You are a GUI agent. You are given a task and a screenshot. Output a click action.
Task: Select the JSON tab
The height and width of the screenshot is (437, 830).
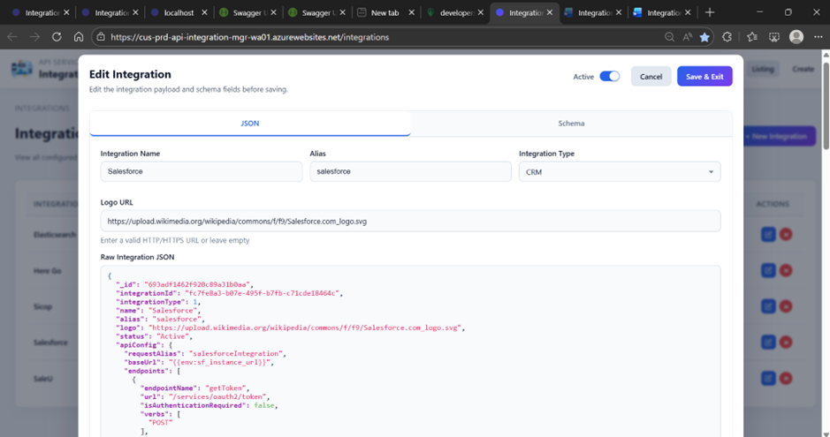[x=250, y=123]
